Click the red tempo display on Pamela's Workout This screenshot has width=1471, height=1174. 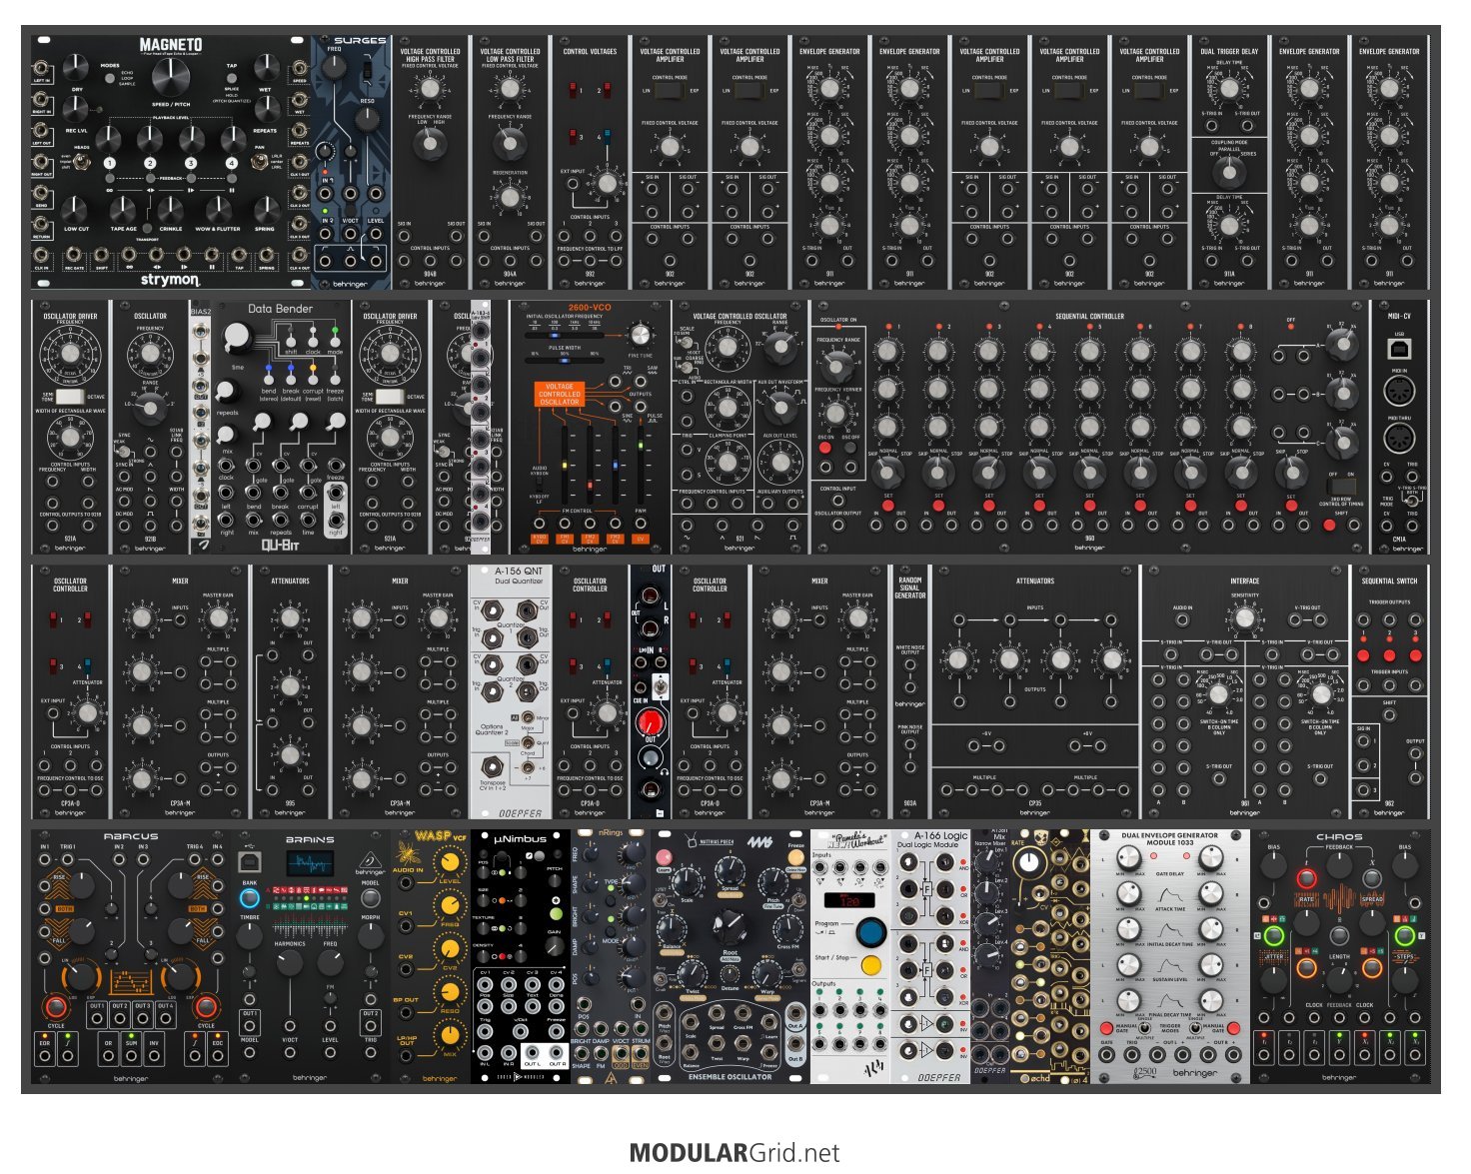coord(847,899)
